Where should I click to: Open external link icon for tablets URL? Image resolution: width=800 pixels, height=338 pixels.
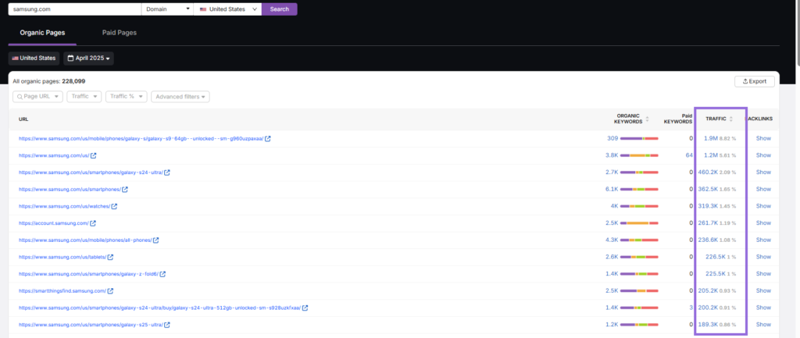111,257
